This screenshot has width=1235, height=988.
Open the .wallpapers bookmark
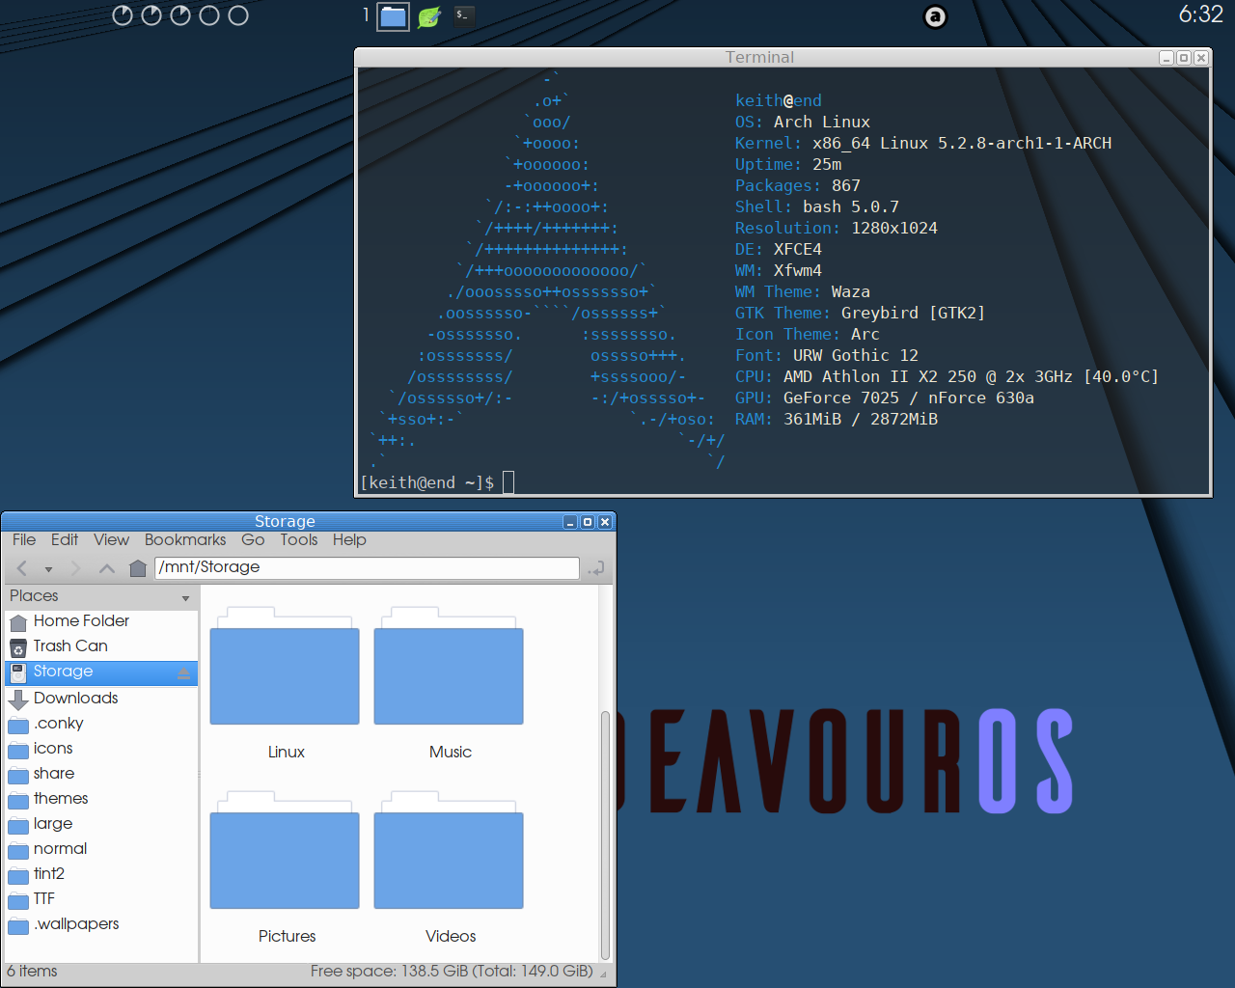click(101, 924)
